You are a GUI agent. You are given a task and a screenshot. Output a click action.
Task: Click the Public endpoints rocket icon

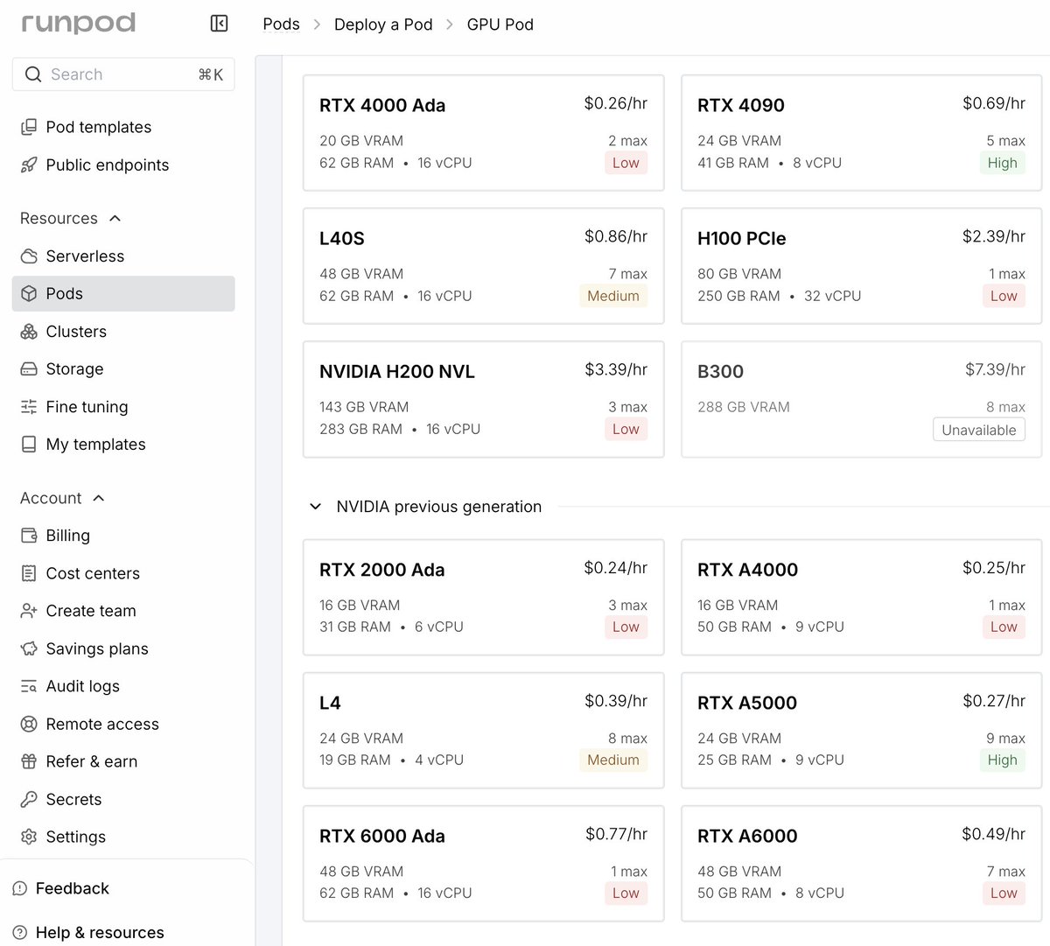click(x=29, y=165)
